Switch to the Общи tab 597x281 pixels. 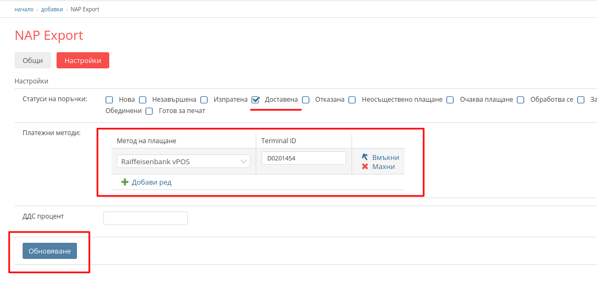click(33, 61)
